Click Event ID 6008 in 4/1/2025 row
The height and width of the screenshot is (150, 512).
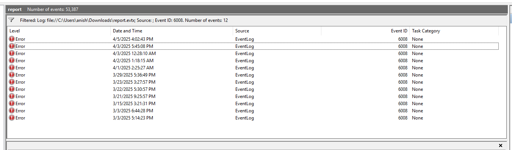pyautogui.click(x=402, y=68)
